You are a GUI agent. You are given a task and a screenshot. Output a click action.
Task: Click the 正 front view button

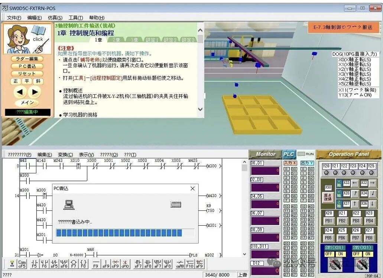point(16,81)
